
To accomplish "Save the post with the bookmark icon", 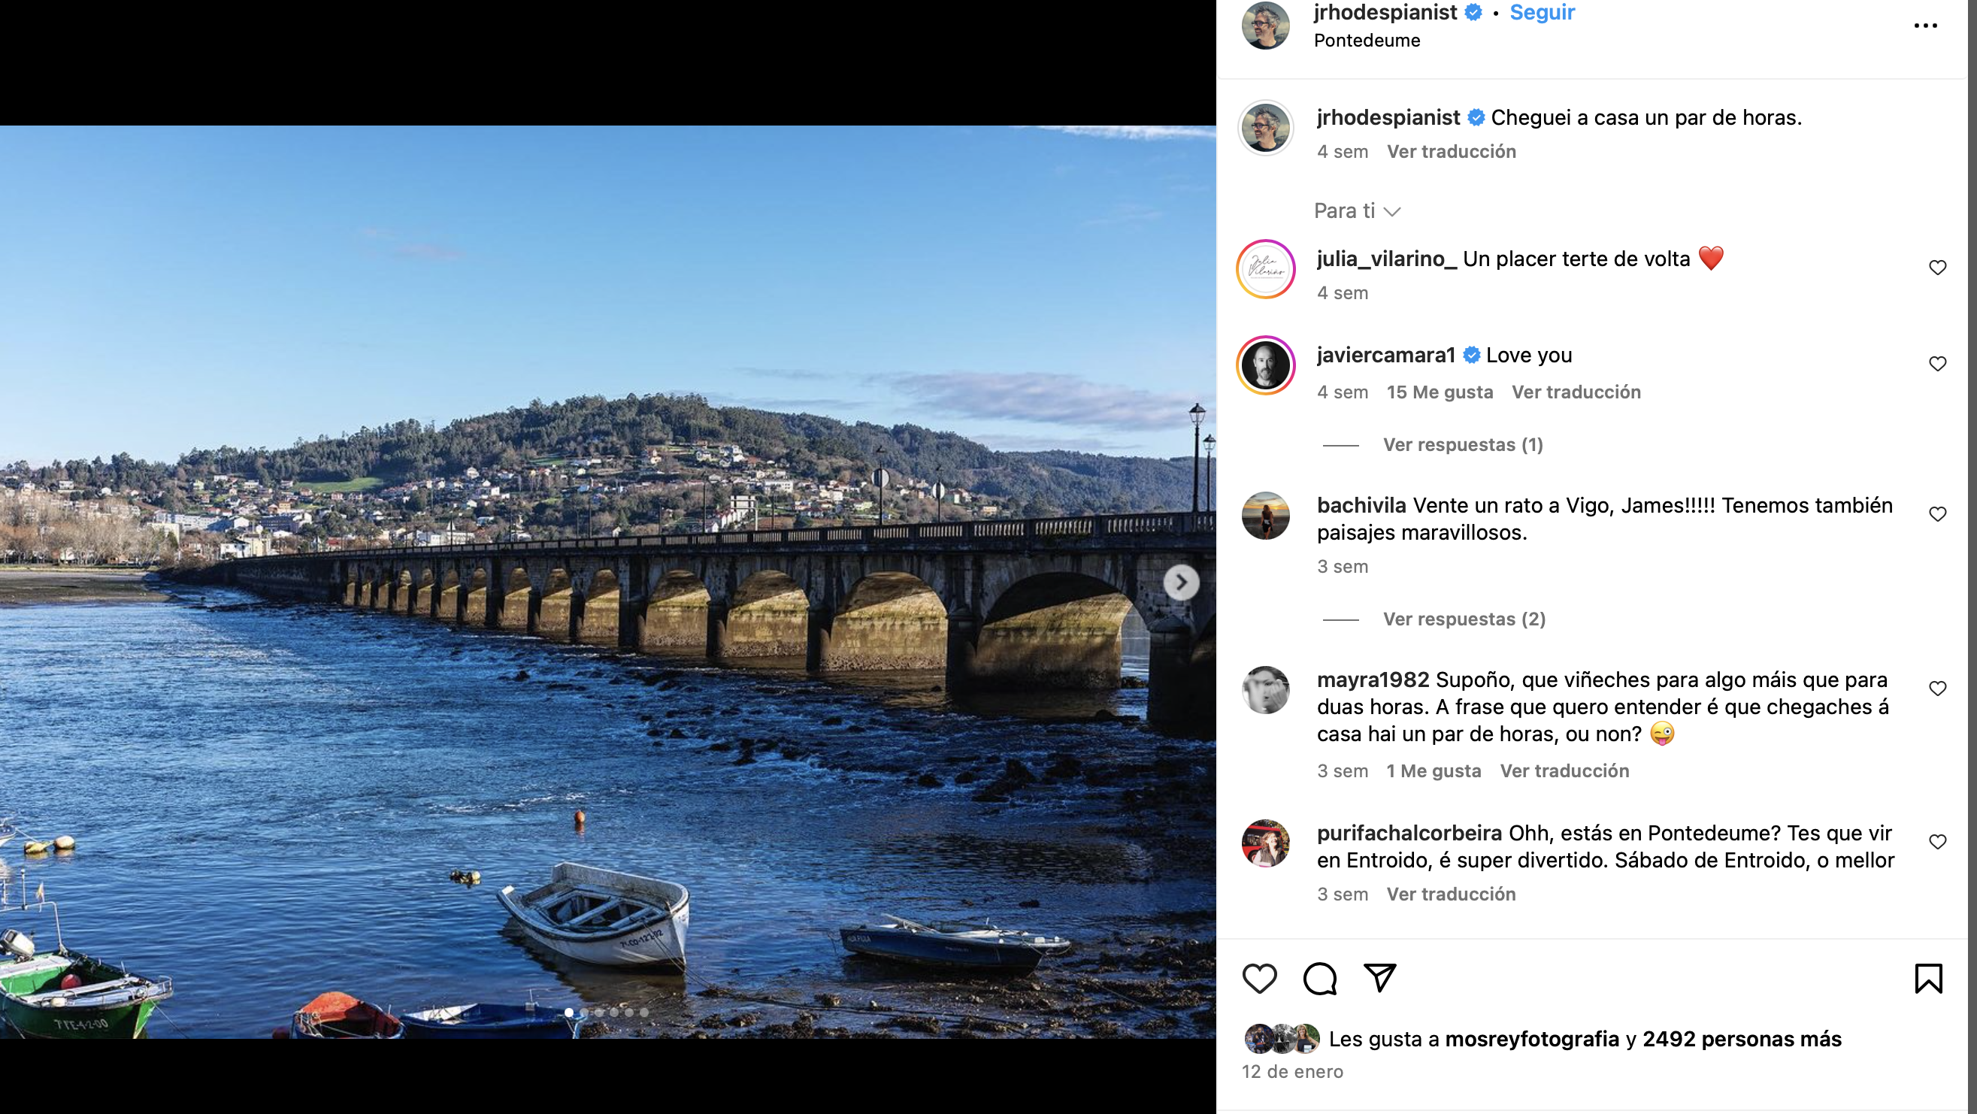I will (1929, 979).
